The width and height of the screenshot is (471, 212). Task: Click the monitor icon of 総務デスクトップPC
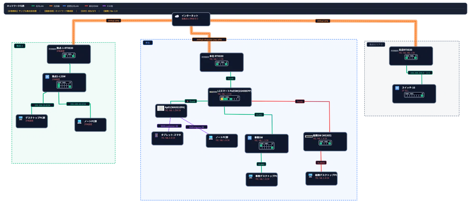[310, 175]
